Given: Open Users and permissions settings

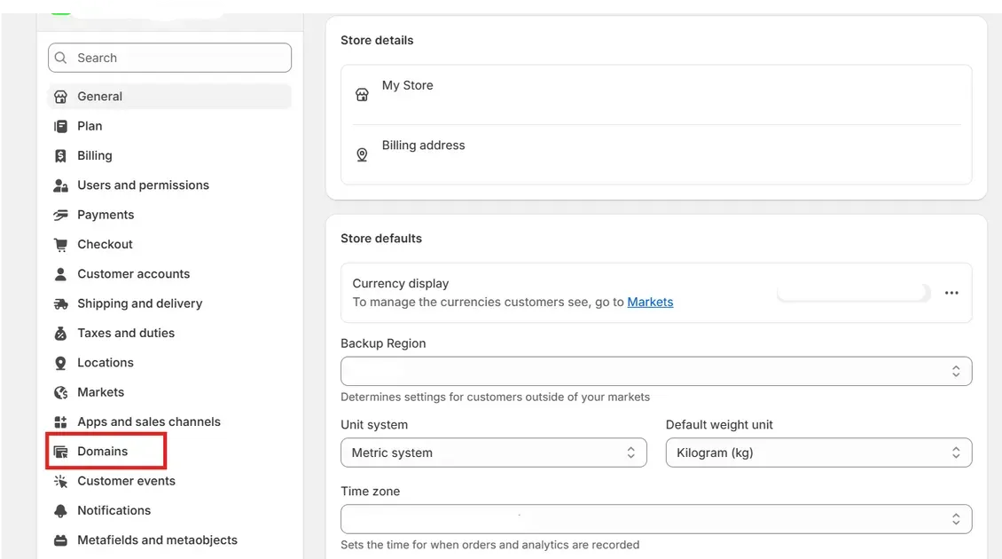Looking at the screenshot, I should point(143,185).
